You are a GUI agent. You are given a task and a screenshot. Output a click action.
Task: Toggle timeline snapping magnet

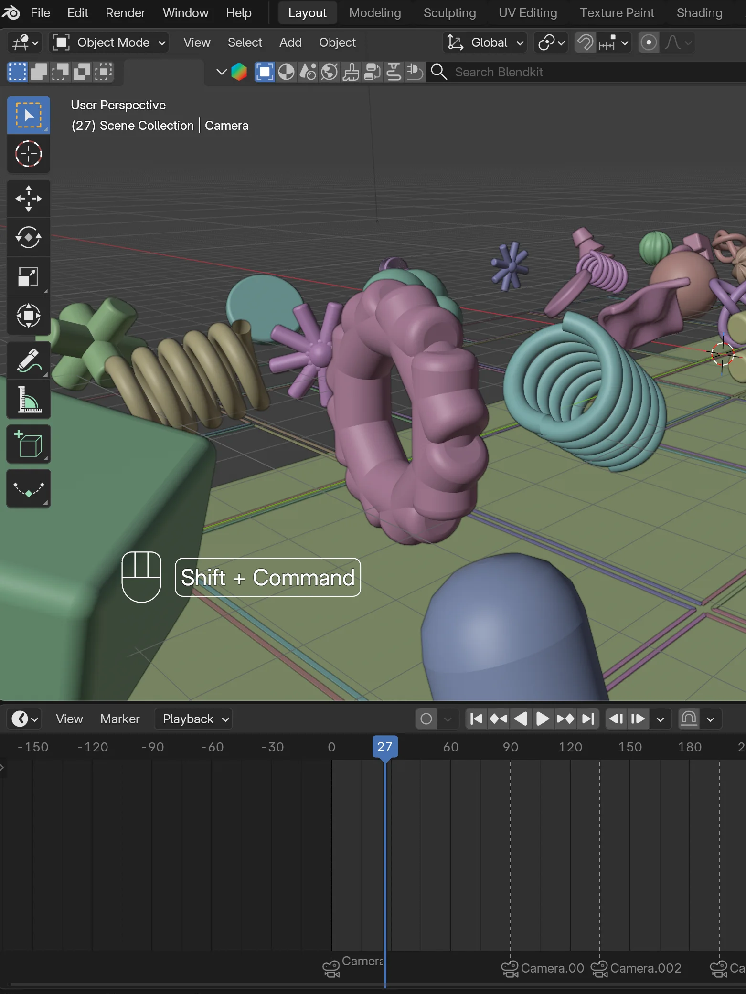point(689,719)
